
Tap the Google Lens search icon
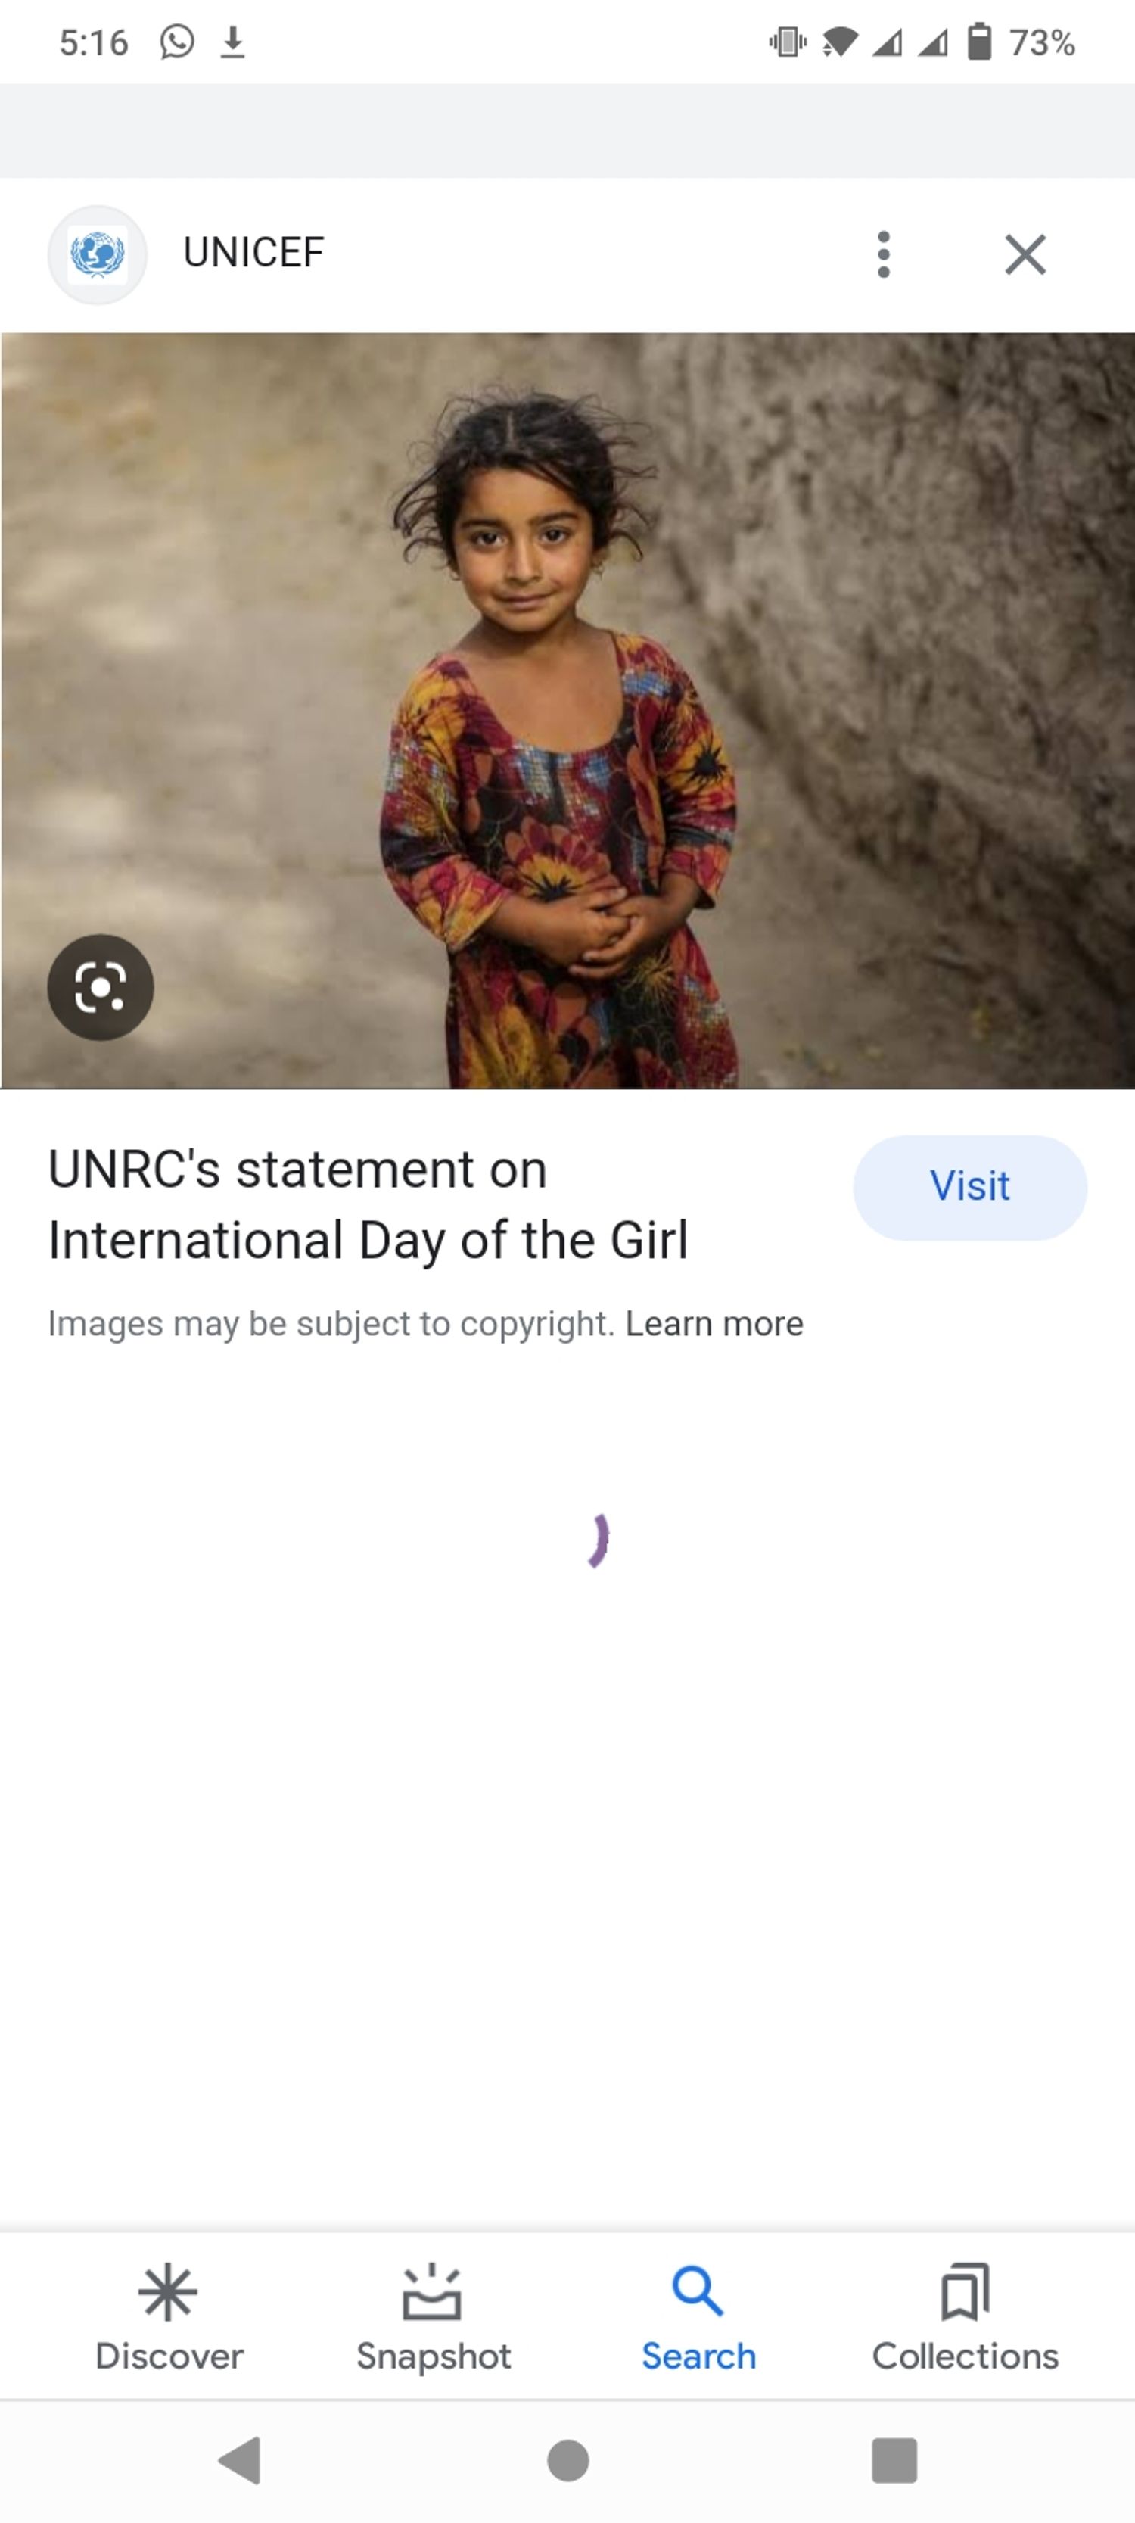point(101,987)
